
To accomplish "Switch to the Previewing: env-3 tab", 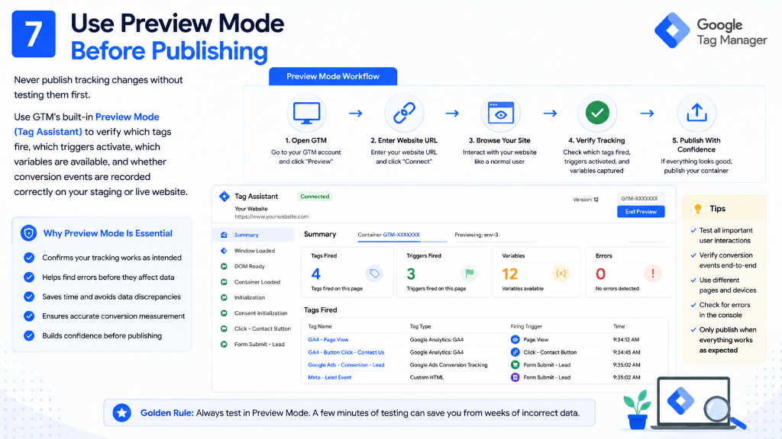I will pos(477,235).
